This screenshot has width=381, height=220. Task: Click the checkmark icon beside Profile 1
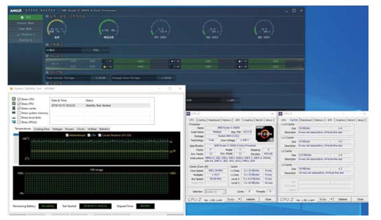(19, 35)
